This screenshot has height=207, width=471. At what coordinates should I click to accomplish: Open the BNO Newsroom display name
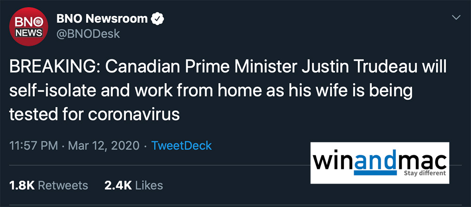pos(102,20)
